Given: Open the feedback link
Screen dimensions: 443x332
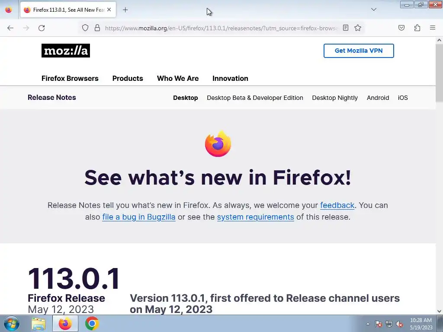Looking at the screenshot, I should pyautogui.click(x=337, y=205).
